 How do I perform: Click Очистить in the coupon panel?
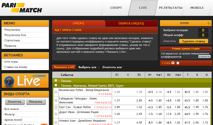(169, 41)
